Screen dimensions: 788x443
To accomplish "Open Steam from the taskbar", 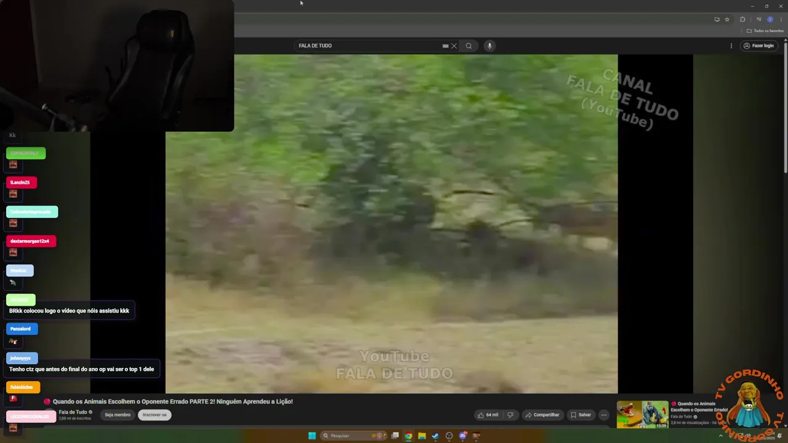I will 435,436.
